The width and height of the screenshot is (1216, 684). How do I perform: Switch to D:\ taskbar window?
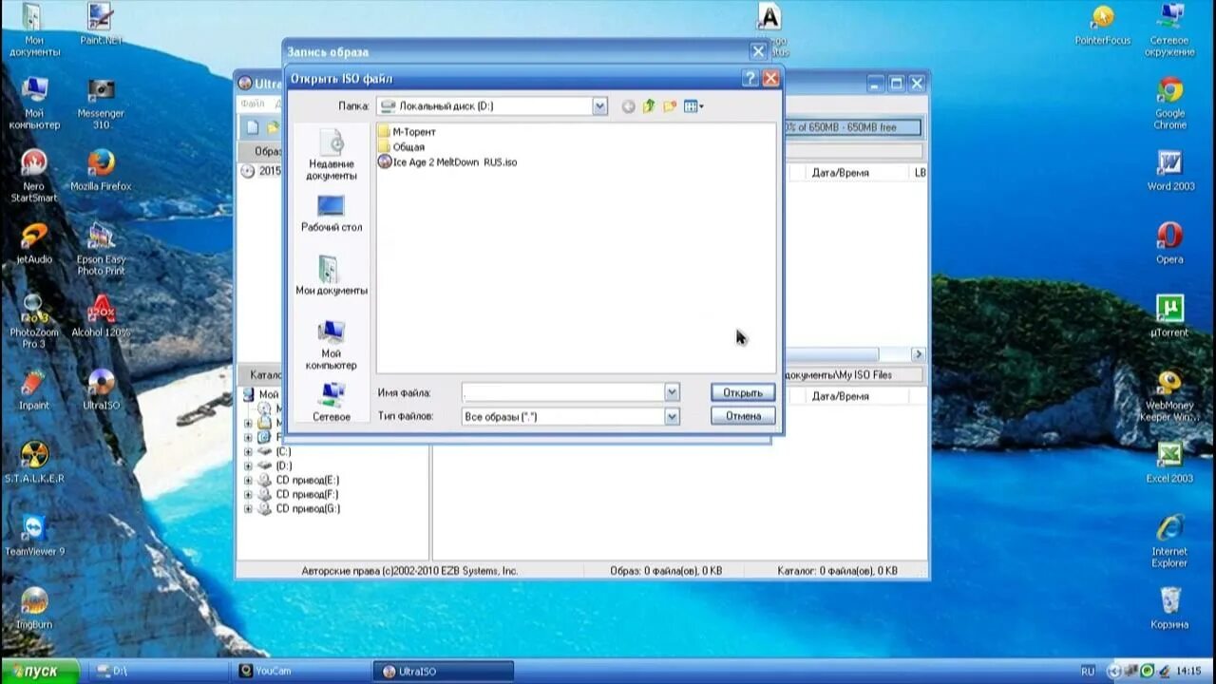(161, 671)
